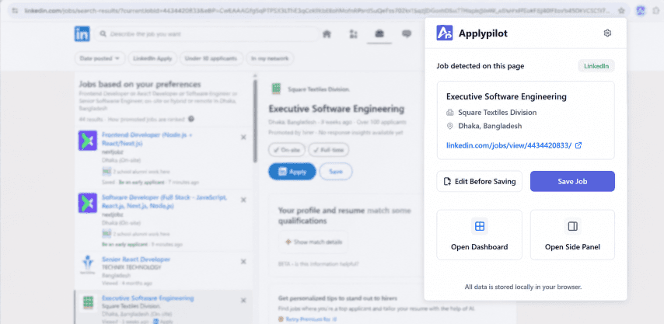Dismiss the Senior React Developer job card
Image resolution: width=664 pixels, height=324 pixels.
point(243,261)
